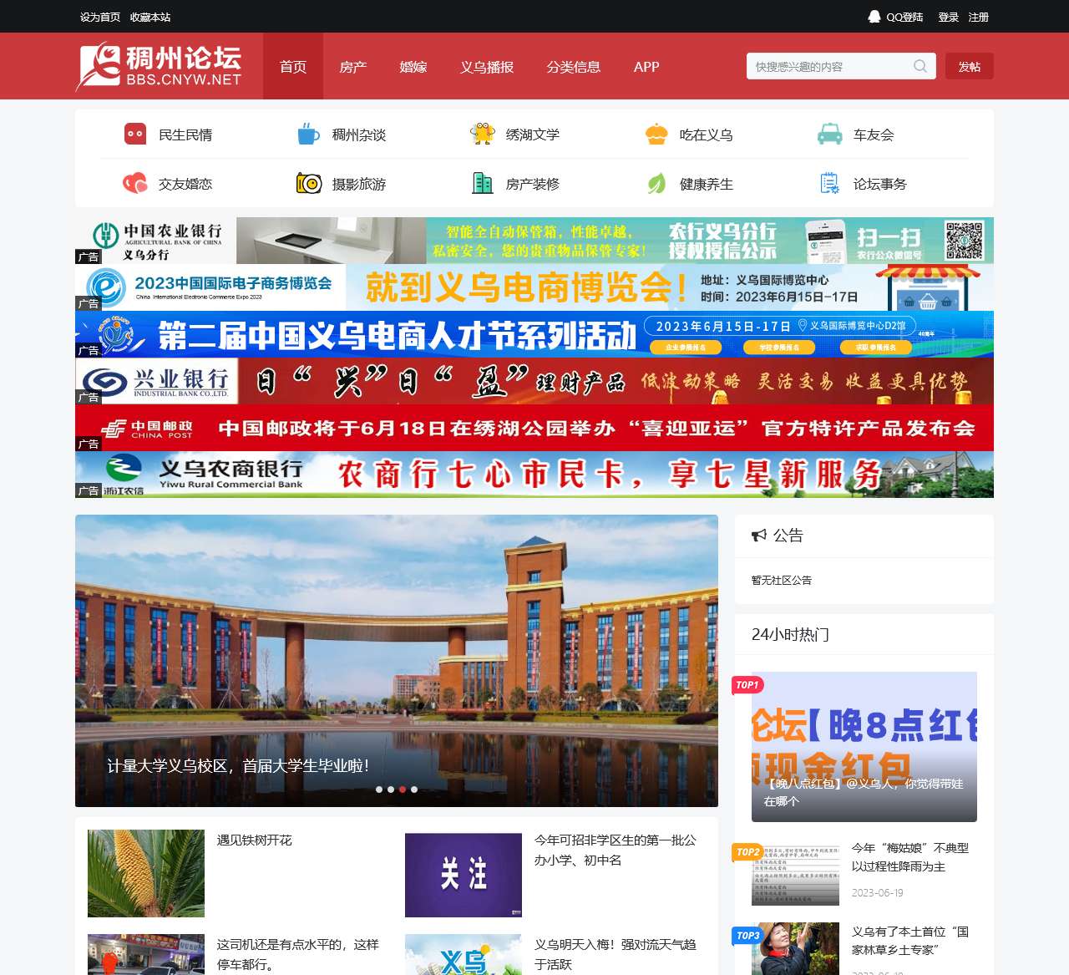Click the 公告 megaphone icon
This screenshot has width=1069, height=975.
[759, 536]
